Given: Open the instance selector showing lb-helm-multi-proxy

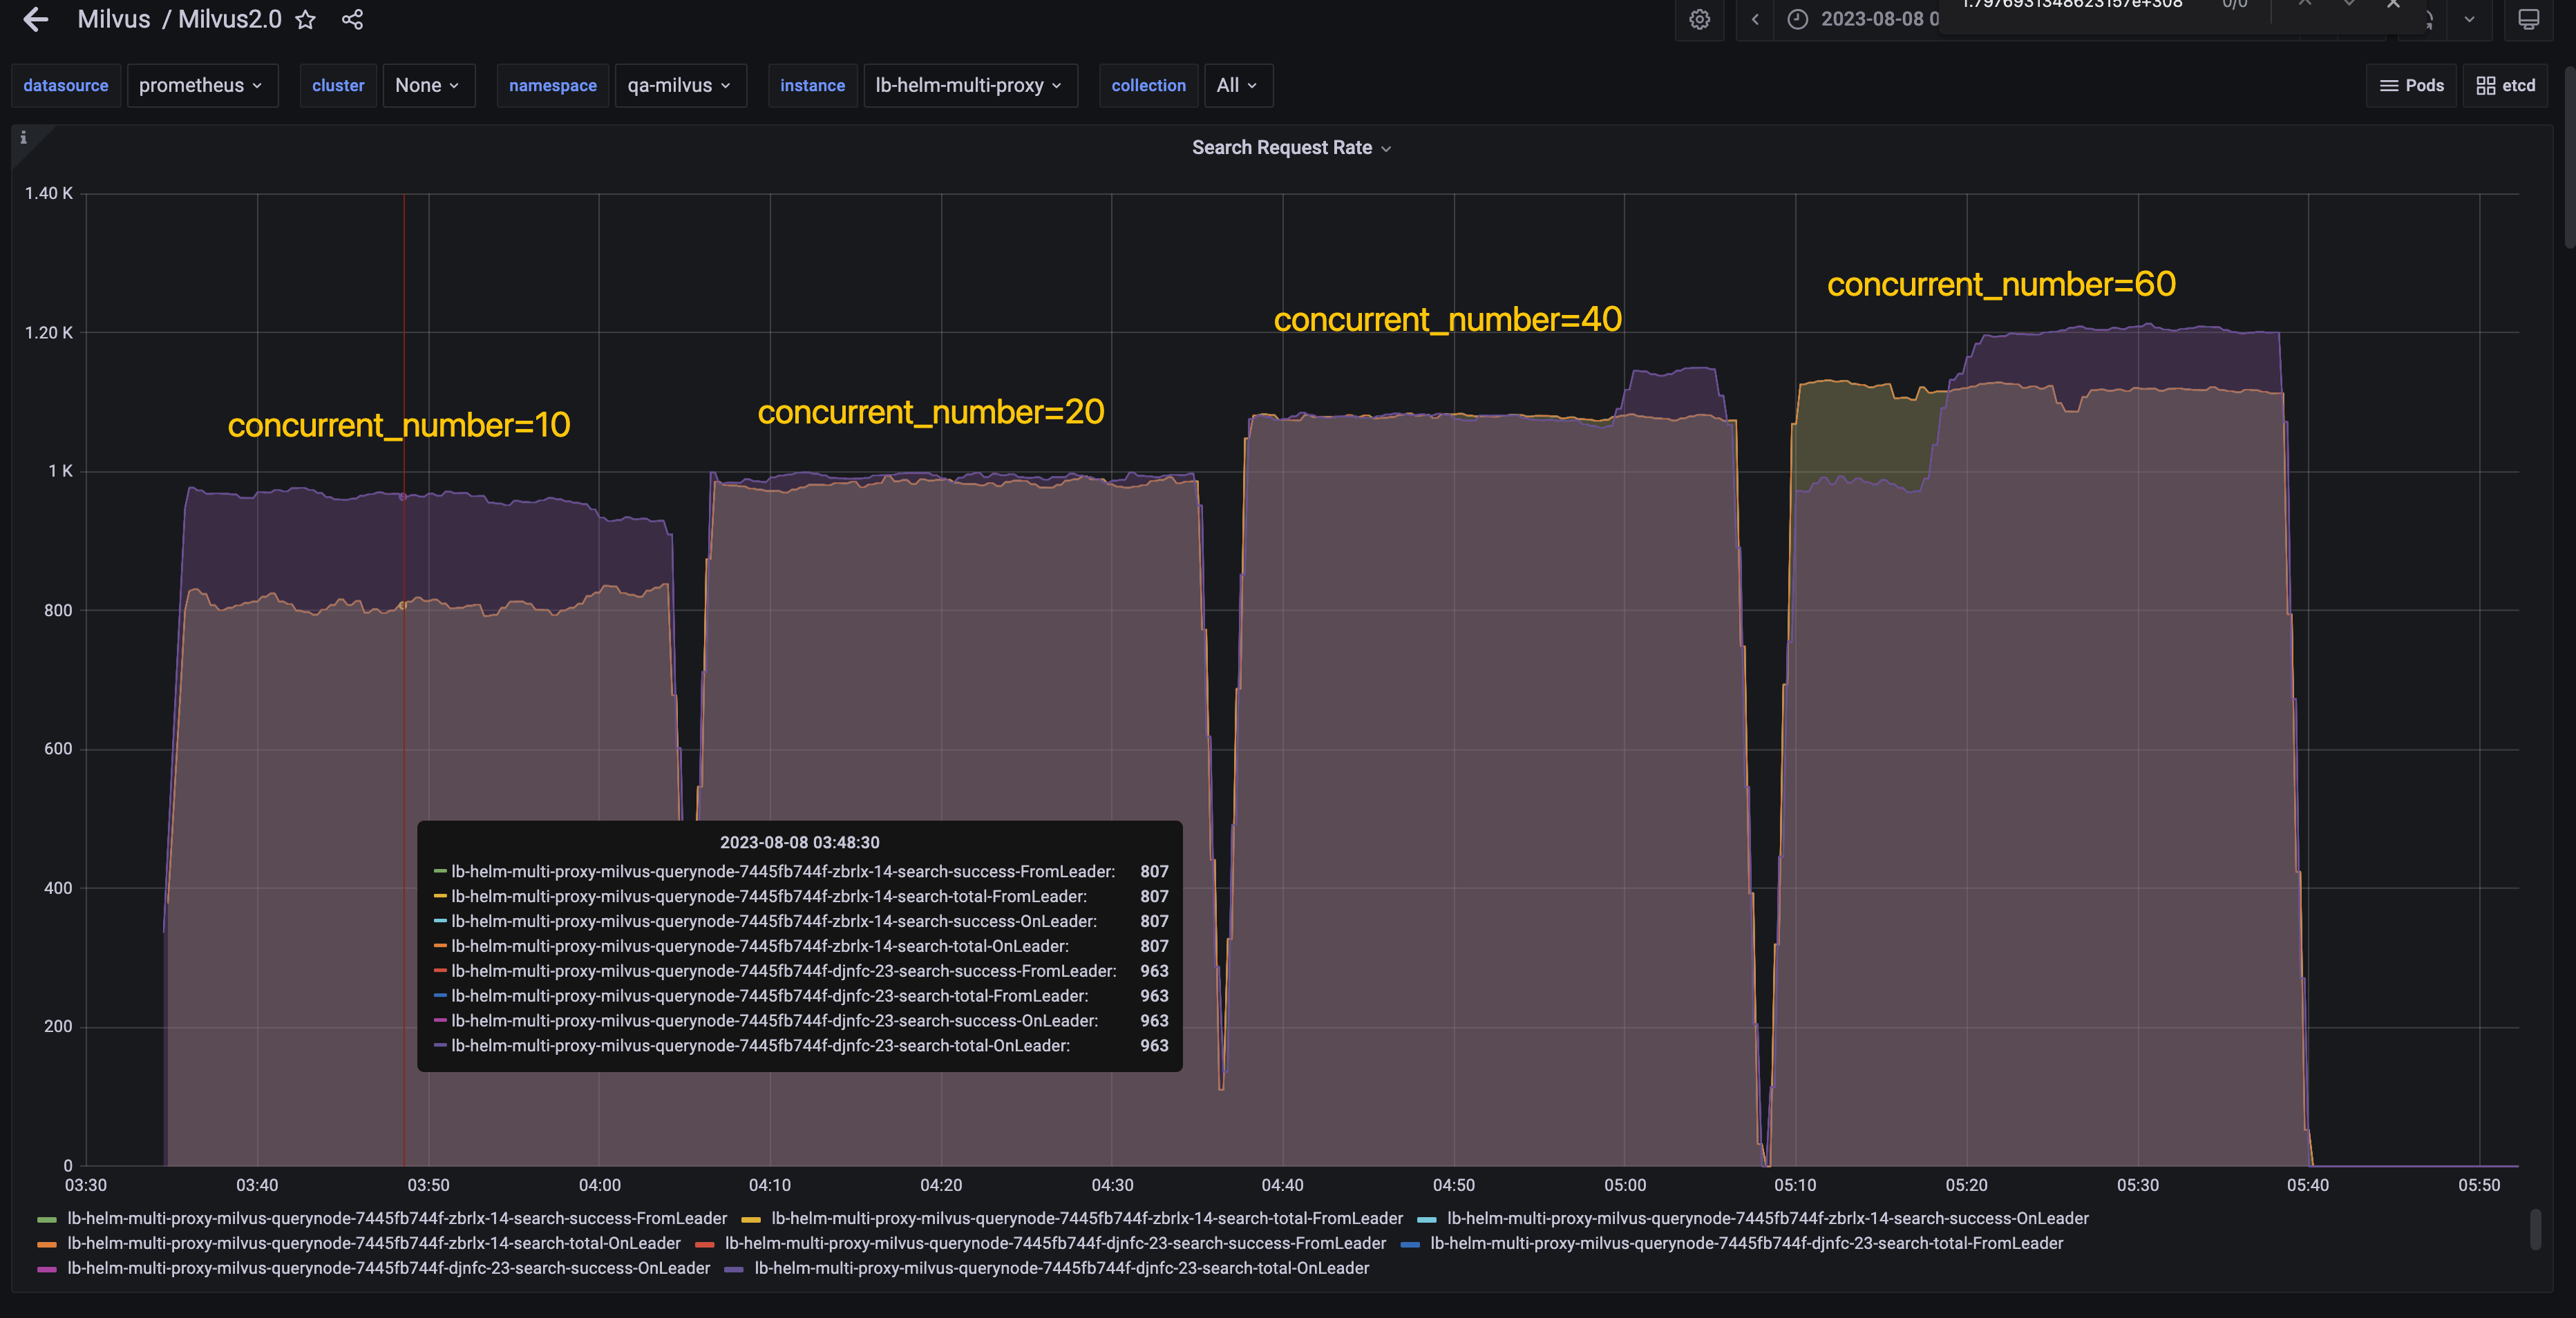Looking at the screenshot, I should tap(969, 85).
